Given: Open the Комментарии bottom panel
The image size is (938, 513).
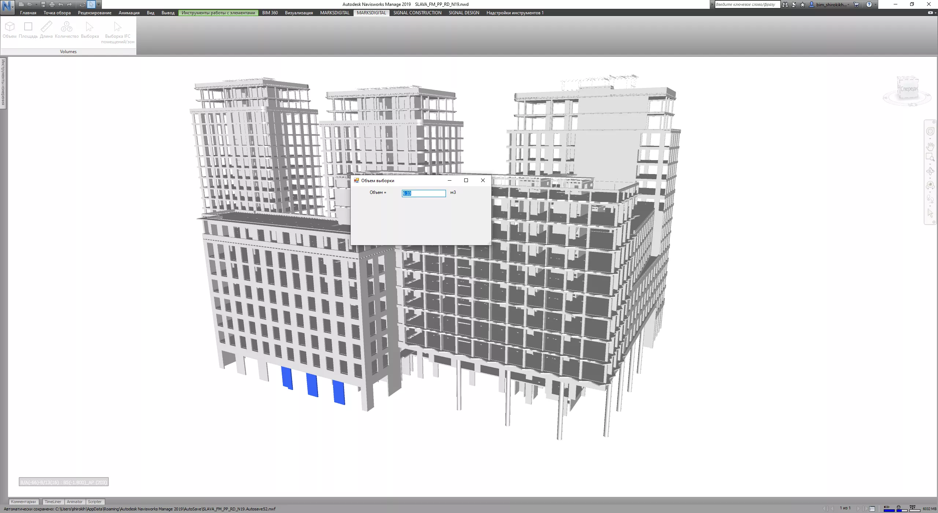Looking at the screenshot, I should pos(23,502).
